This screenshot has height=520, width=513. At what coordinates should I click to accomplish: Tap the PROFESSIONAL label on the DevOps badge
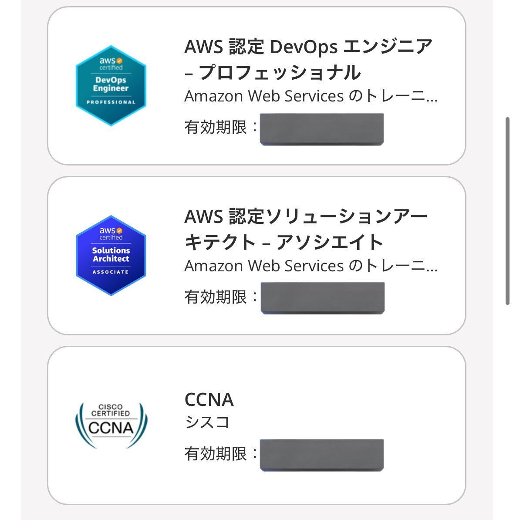pyautogui.click(x=111, y=102)
